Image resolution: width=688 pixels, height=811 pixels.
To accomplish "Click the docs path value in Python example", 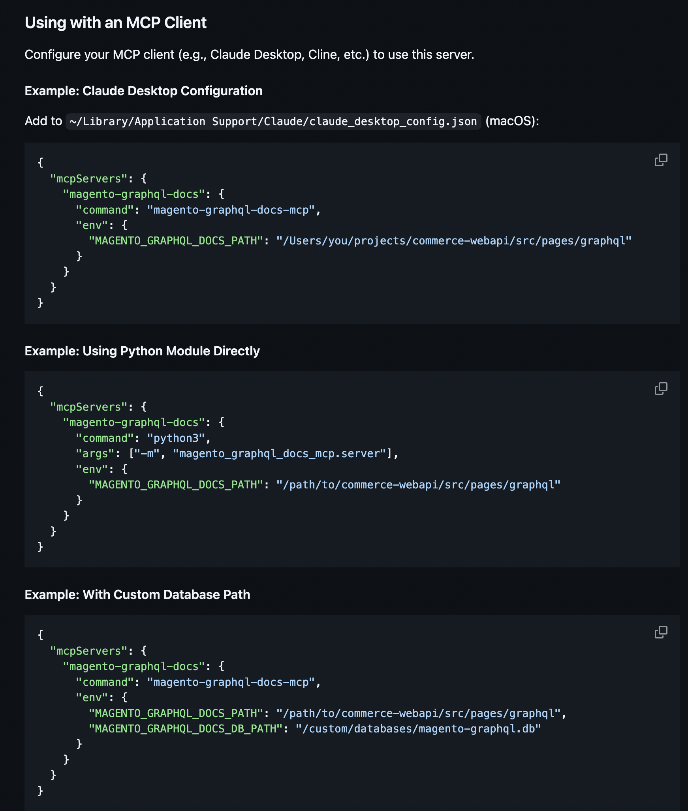I will coord(418,485).
